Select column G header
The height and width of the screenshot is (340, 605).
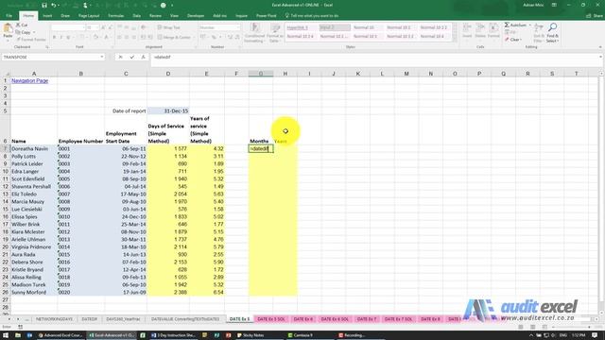pos(261,74)
